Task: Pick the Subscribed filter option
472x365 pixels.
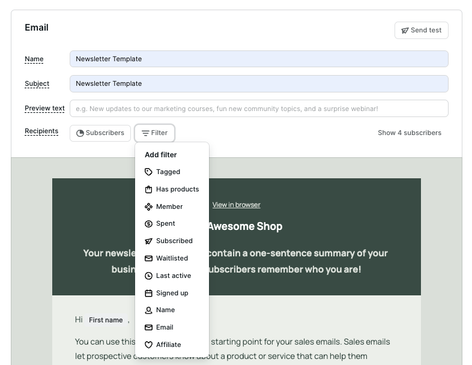Action: (172, 241)
